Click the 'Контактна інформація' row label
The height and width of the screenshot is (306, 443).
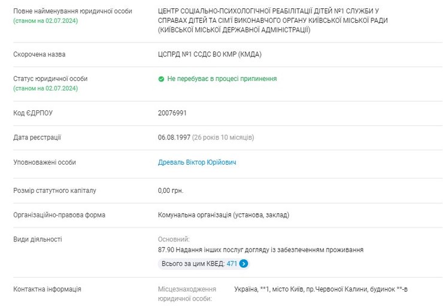pos(47,289)
